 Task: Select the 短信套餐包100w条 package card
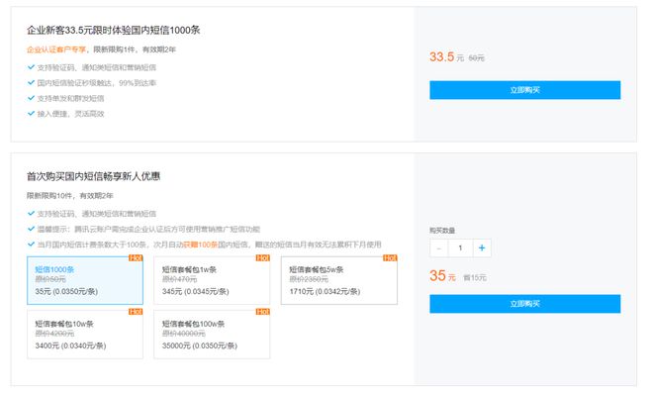coord(212,334)
